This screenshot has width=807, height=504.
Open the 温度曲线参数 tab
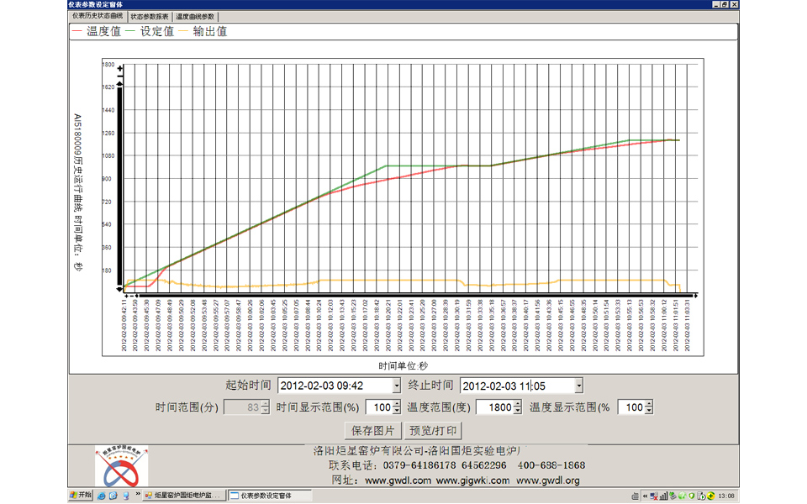pos(195,16)
